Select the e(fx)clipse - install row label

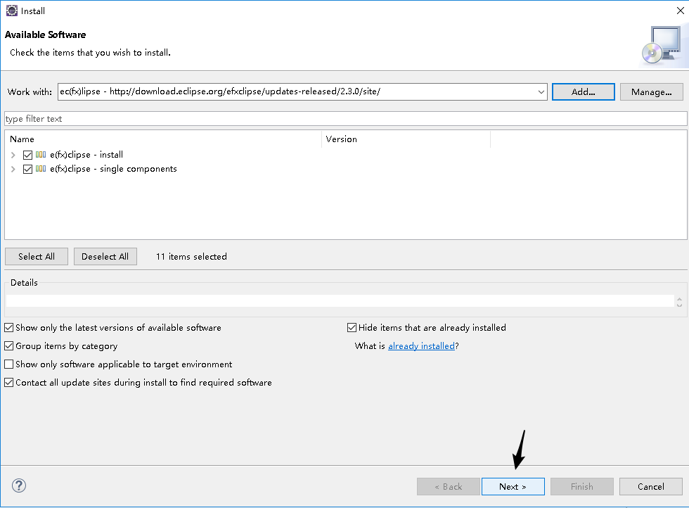tap(86, 155)
